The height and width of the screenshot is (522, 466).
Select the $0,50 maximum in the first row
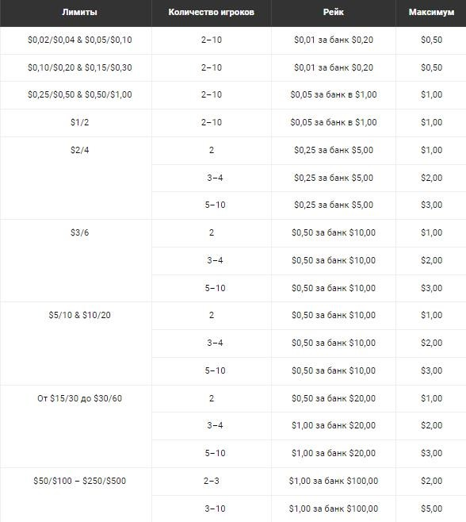(x=431, y=40)
